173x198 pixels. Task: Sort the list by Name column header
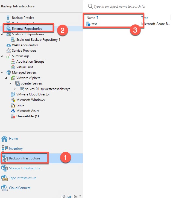(91, 18)
